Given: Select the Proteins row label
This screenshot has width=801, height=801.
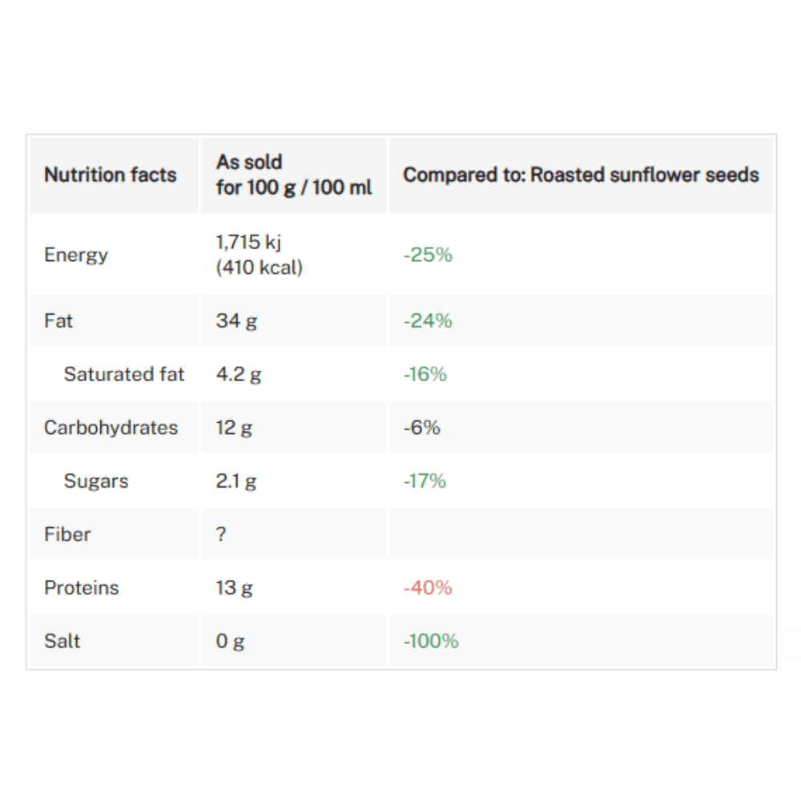Looking at the screenshot, I should pos(81,588).
